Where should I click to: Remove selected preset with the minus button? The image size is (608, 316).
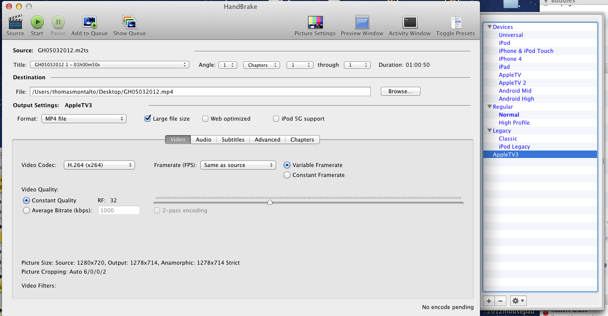[501, 301]
